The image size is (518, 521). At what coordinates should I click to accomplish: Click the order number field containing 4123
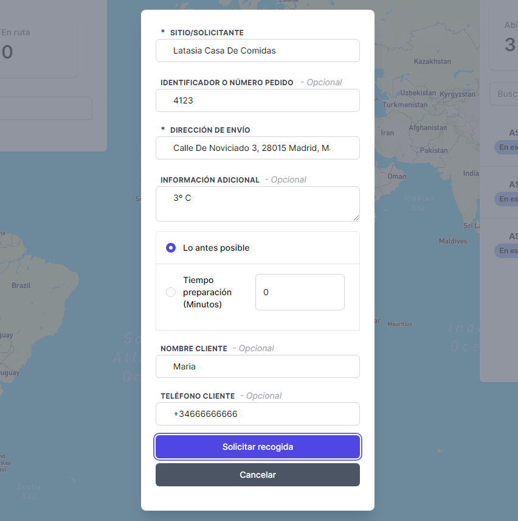pos(258,100)
